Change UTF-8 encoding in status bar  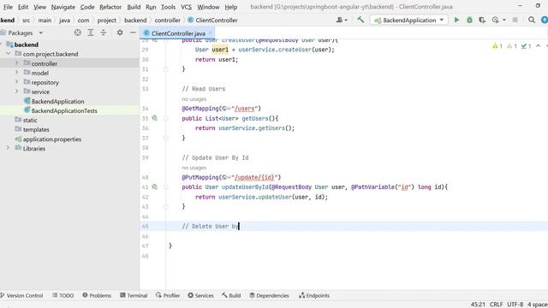(x=515, y=305)
